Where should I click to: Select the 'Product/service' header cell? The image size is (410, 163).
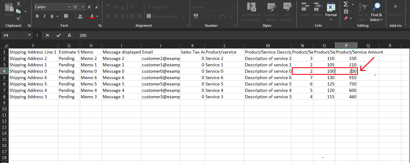point(224,52)
